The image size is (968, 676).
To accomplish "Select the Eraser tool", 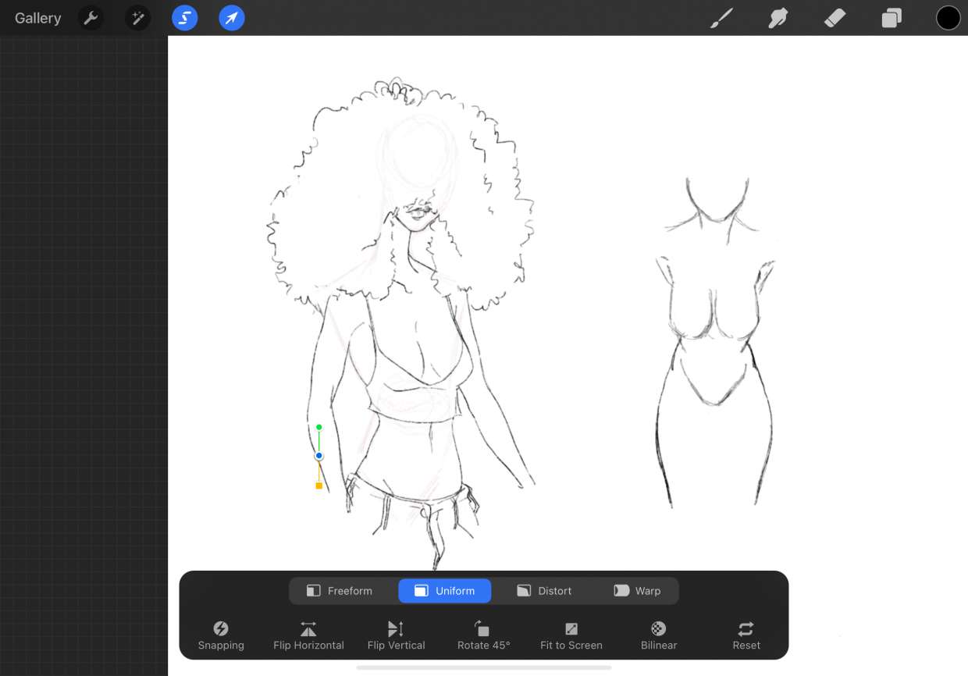I will coord(835,18).
